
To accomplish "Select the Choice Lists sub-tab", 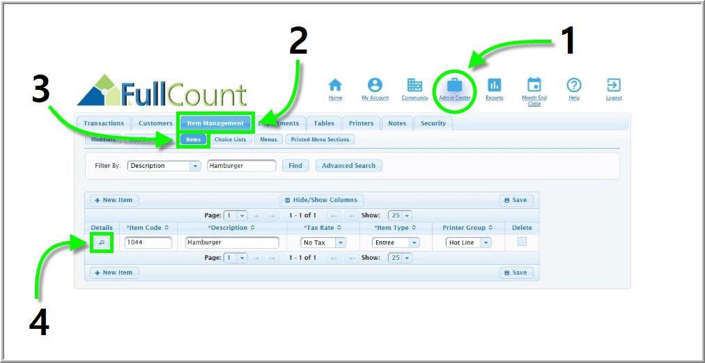I will tap(230, 139).
